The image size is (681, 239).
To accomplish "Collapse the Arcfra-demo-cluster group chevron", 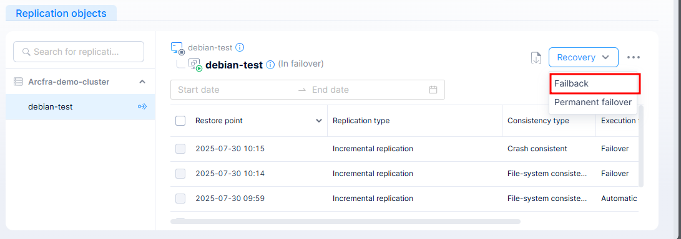I will pos(142,82).
